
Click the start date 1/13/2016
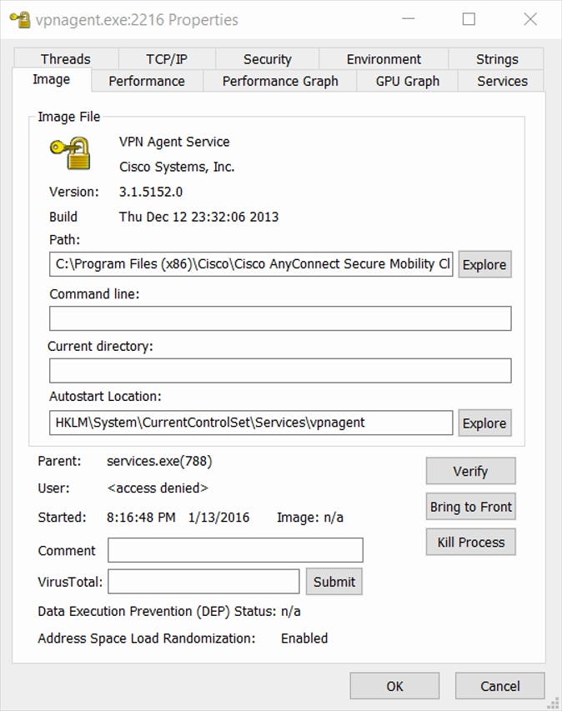[218, 518]
